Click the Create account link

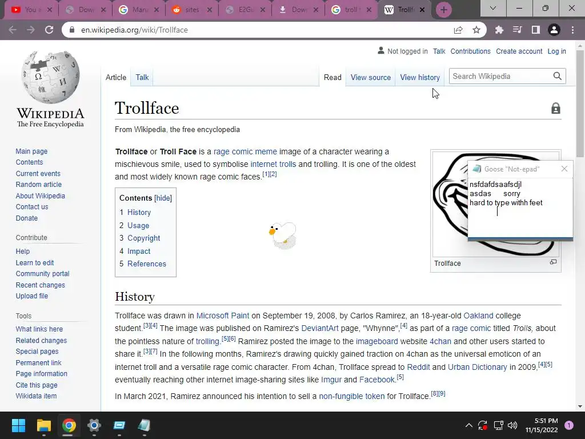(519, 51)
